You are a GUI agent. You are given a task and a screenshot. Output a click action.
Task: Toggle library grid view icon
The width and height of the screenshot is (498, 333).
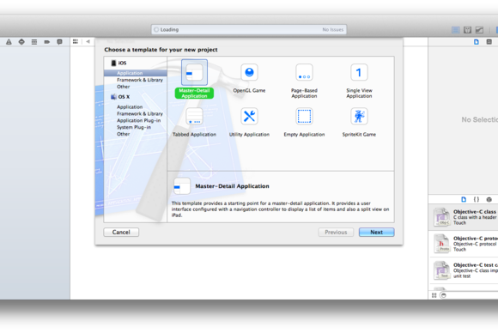(x=434, y=295)
